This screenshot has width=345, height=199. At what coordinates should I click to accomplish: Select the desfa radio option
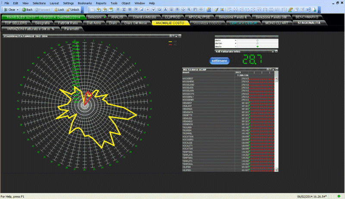[257, 47]
